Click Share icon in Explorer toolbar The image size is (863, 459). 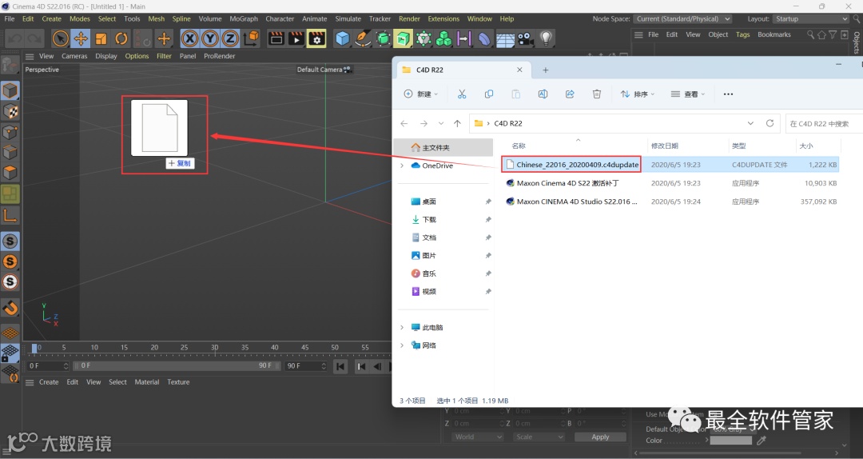[570, 94]
